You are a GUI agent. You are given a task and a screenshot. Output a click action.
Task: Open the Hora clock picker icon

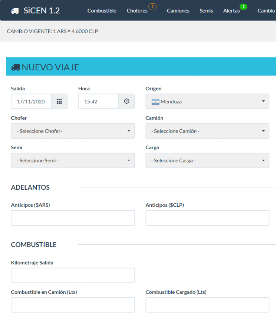click(x=126, y=101)
